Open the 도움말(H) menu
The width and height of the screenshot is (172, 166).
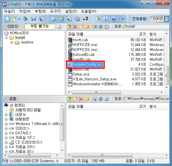tap(89, 11)
